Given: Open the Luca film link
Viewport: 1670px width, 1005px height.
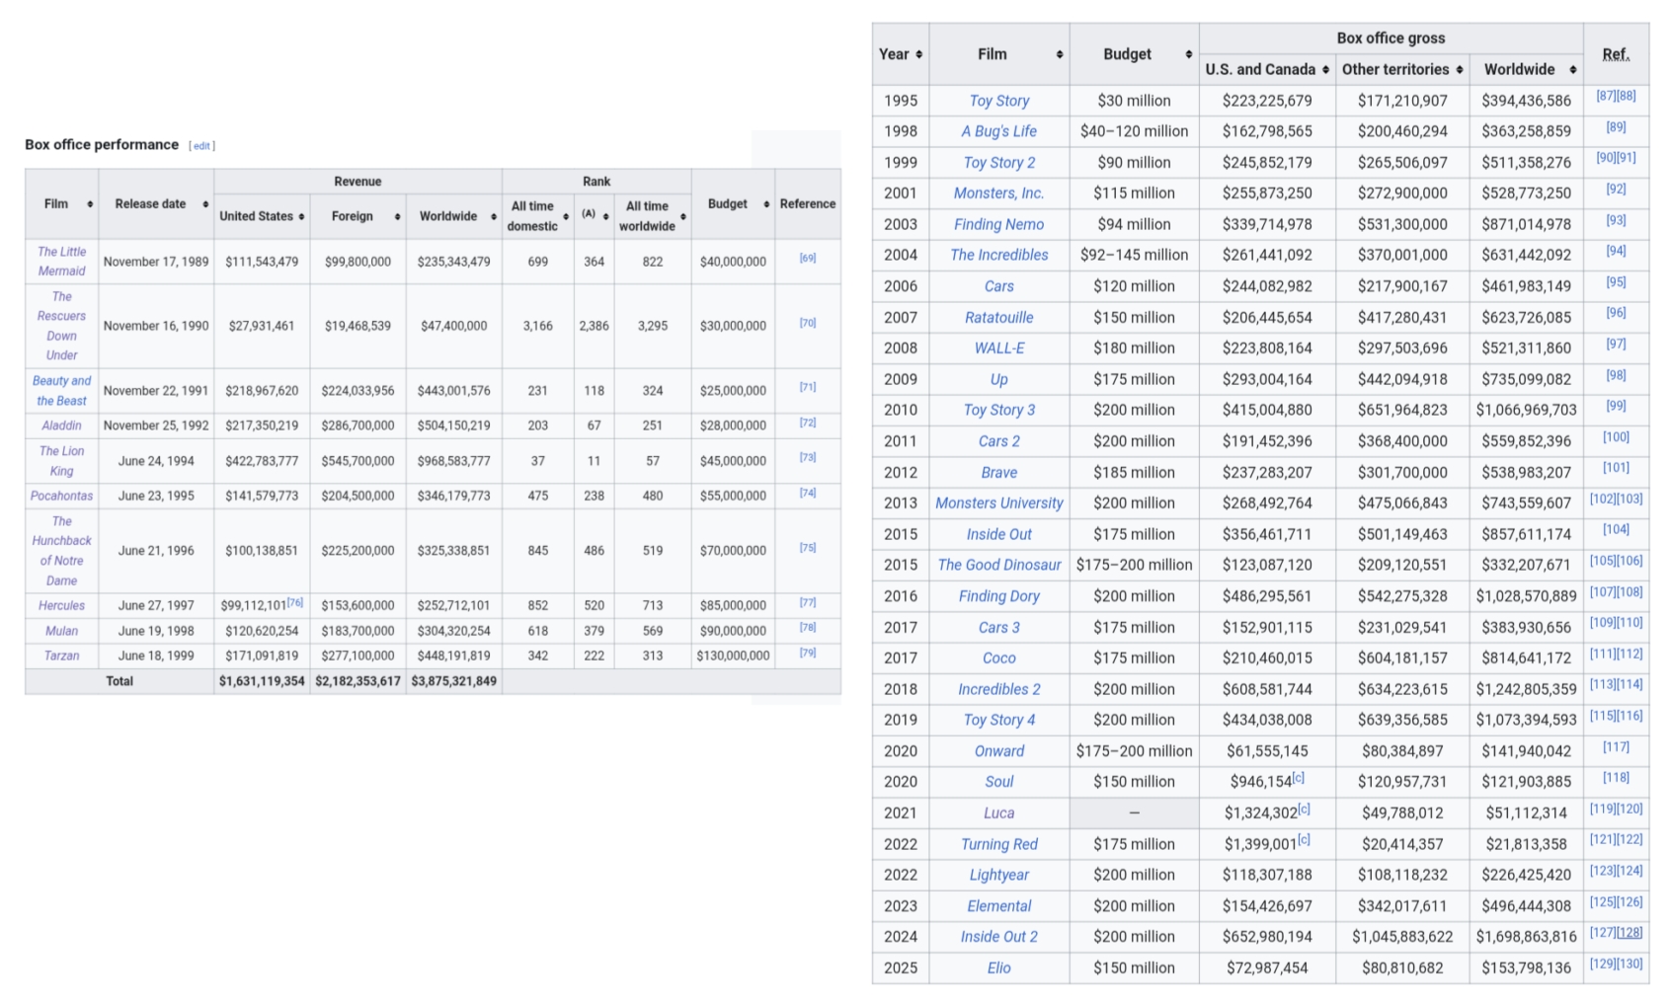Looking at the screenshot, I should click(x=998, y=813).
